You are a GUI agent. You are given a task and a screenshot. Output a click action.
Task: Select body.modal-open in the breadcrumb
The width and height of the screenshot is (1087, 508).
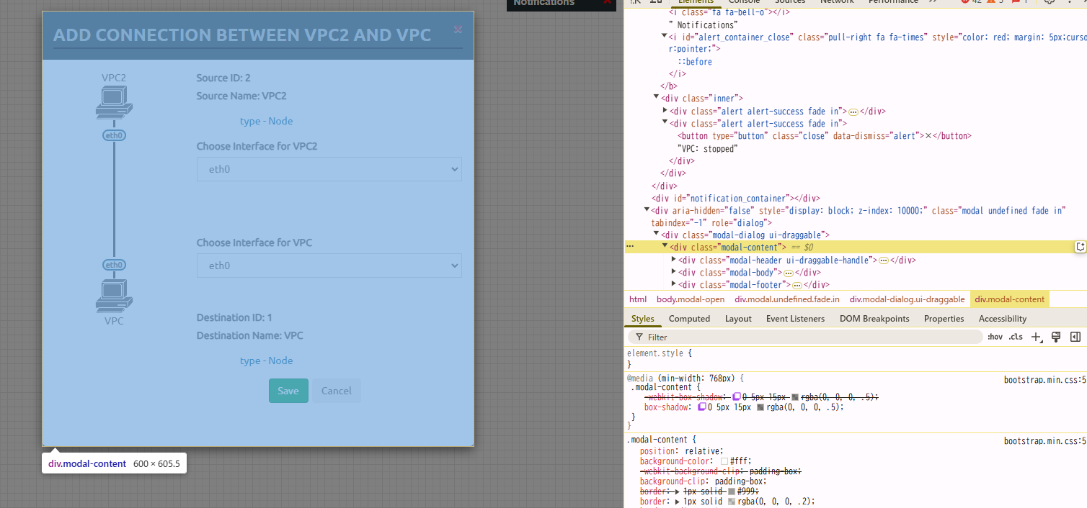(x=691, y=299)
